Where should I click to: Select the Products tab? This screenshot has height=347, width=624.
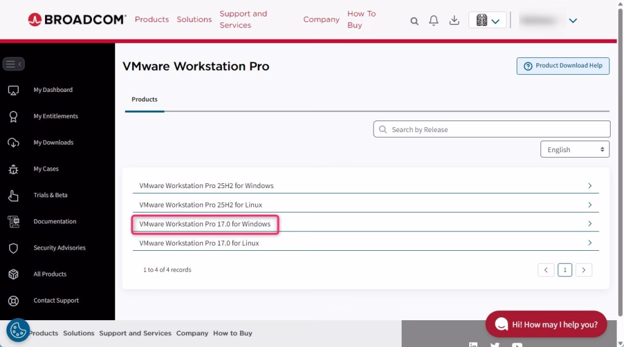(x=144, y=99)
